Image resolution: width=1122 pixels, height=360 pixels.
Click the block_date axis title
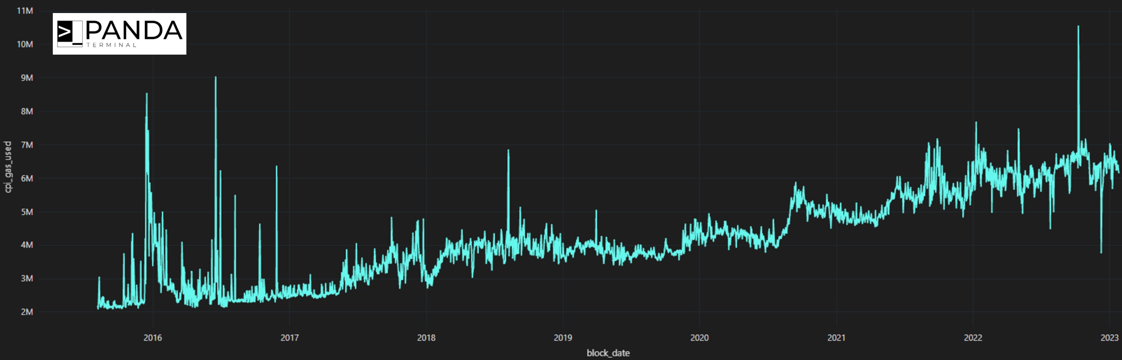pos(608,353)
